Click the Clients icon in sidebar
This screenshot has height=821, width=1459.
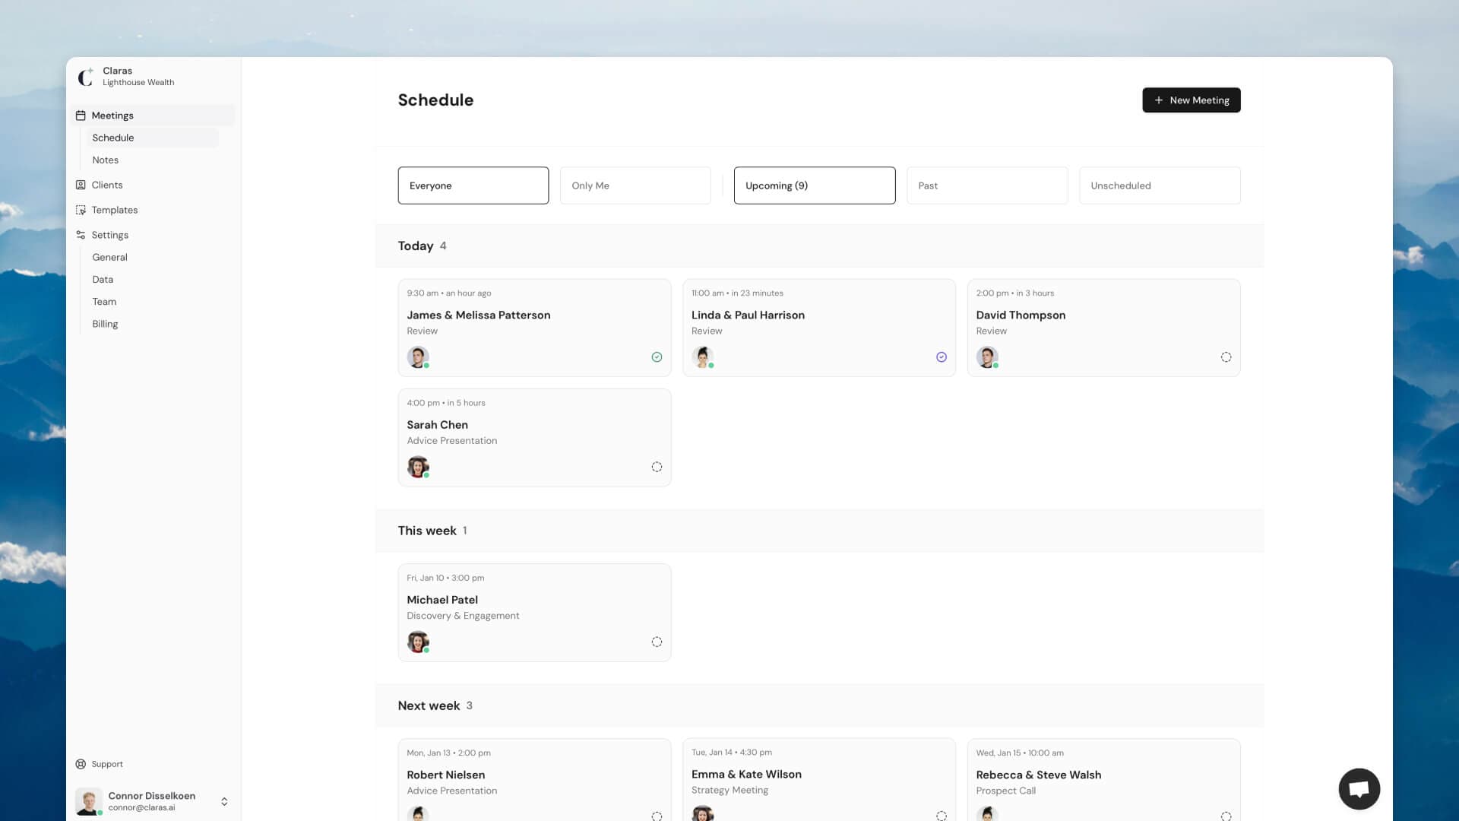[x=81, y=185]
